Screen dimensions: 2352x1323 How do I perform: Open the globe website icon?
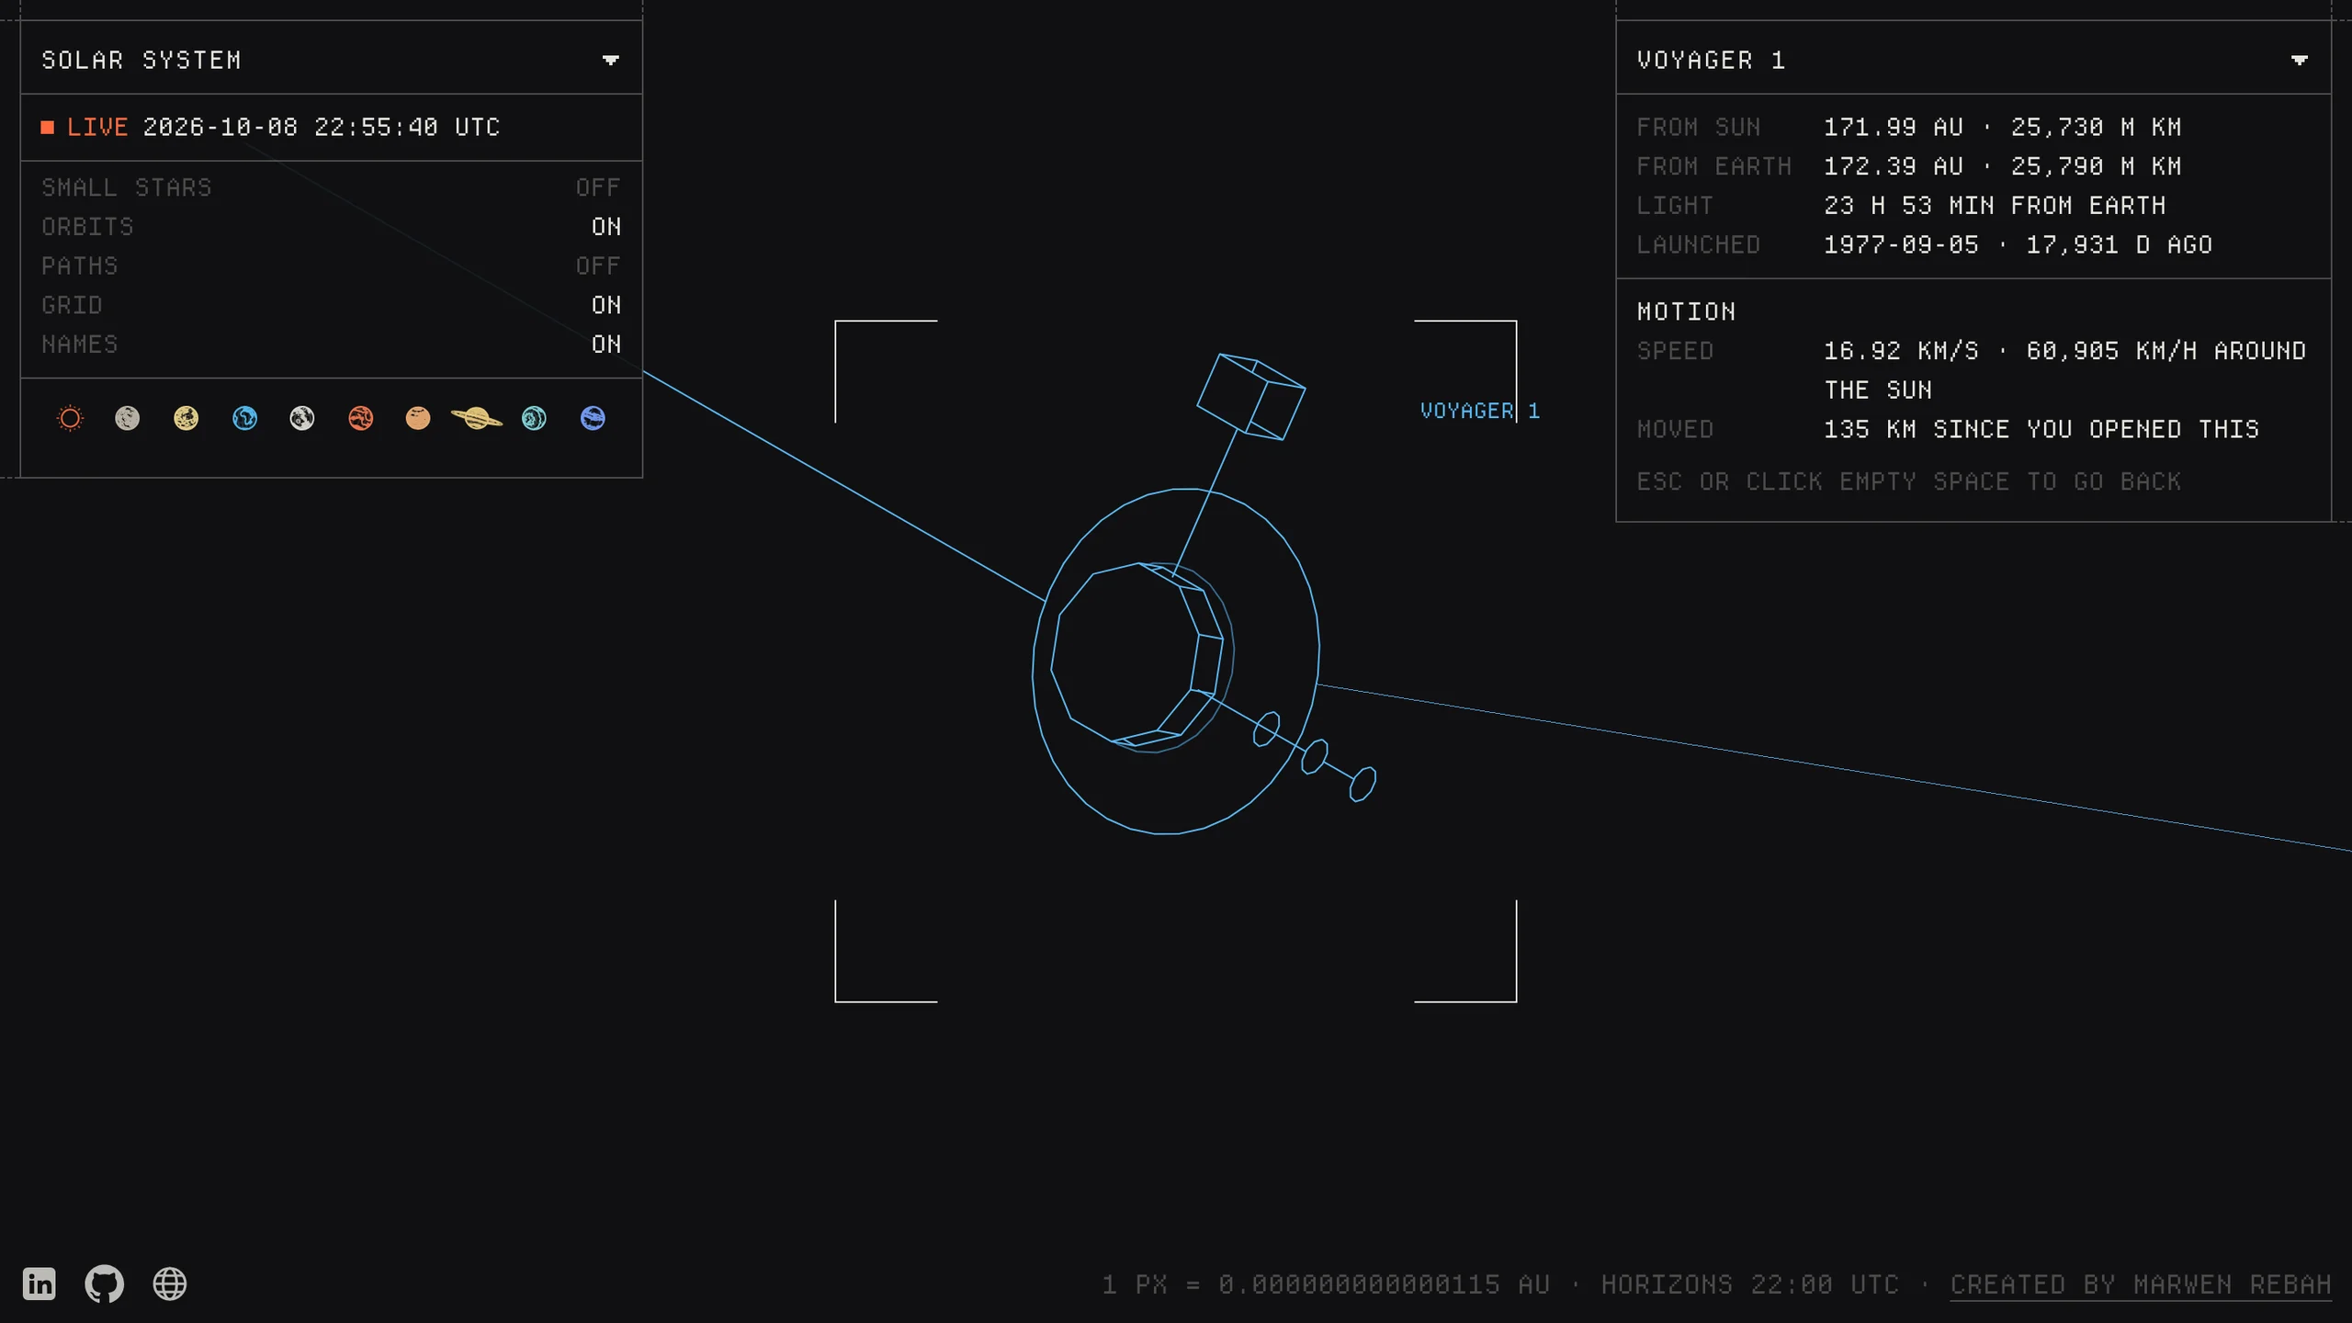click(170, 1283)
